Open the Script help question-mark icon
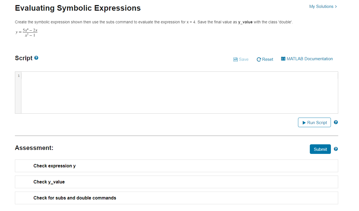 coord(36,58)
